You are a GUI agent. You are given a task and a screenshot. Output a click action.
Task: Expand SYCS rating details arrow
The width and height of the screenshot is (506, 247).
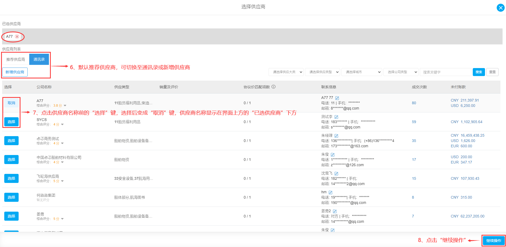(62, 124)
